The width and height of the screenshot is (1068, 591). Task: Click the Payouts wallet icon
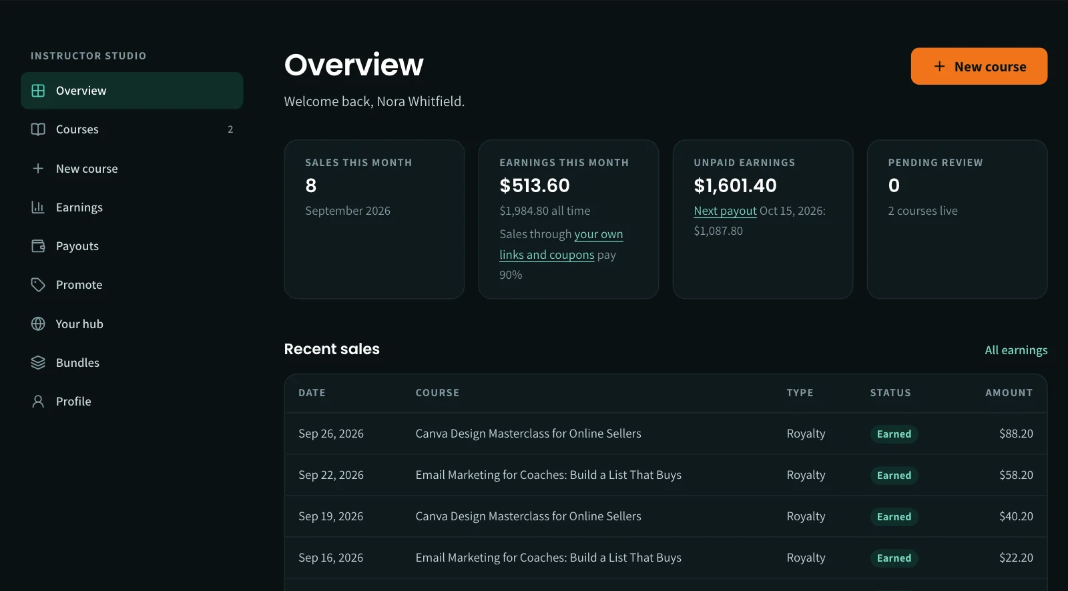click(38, 246)
